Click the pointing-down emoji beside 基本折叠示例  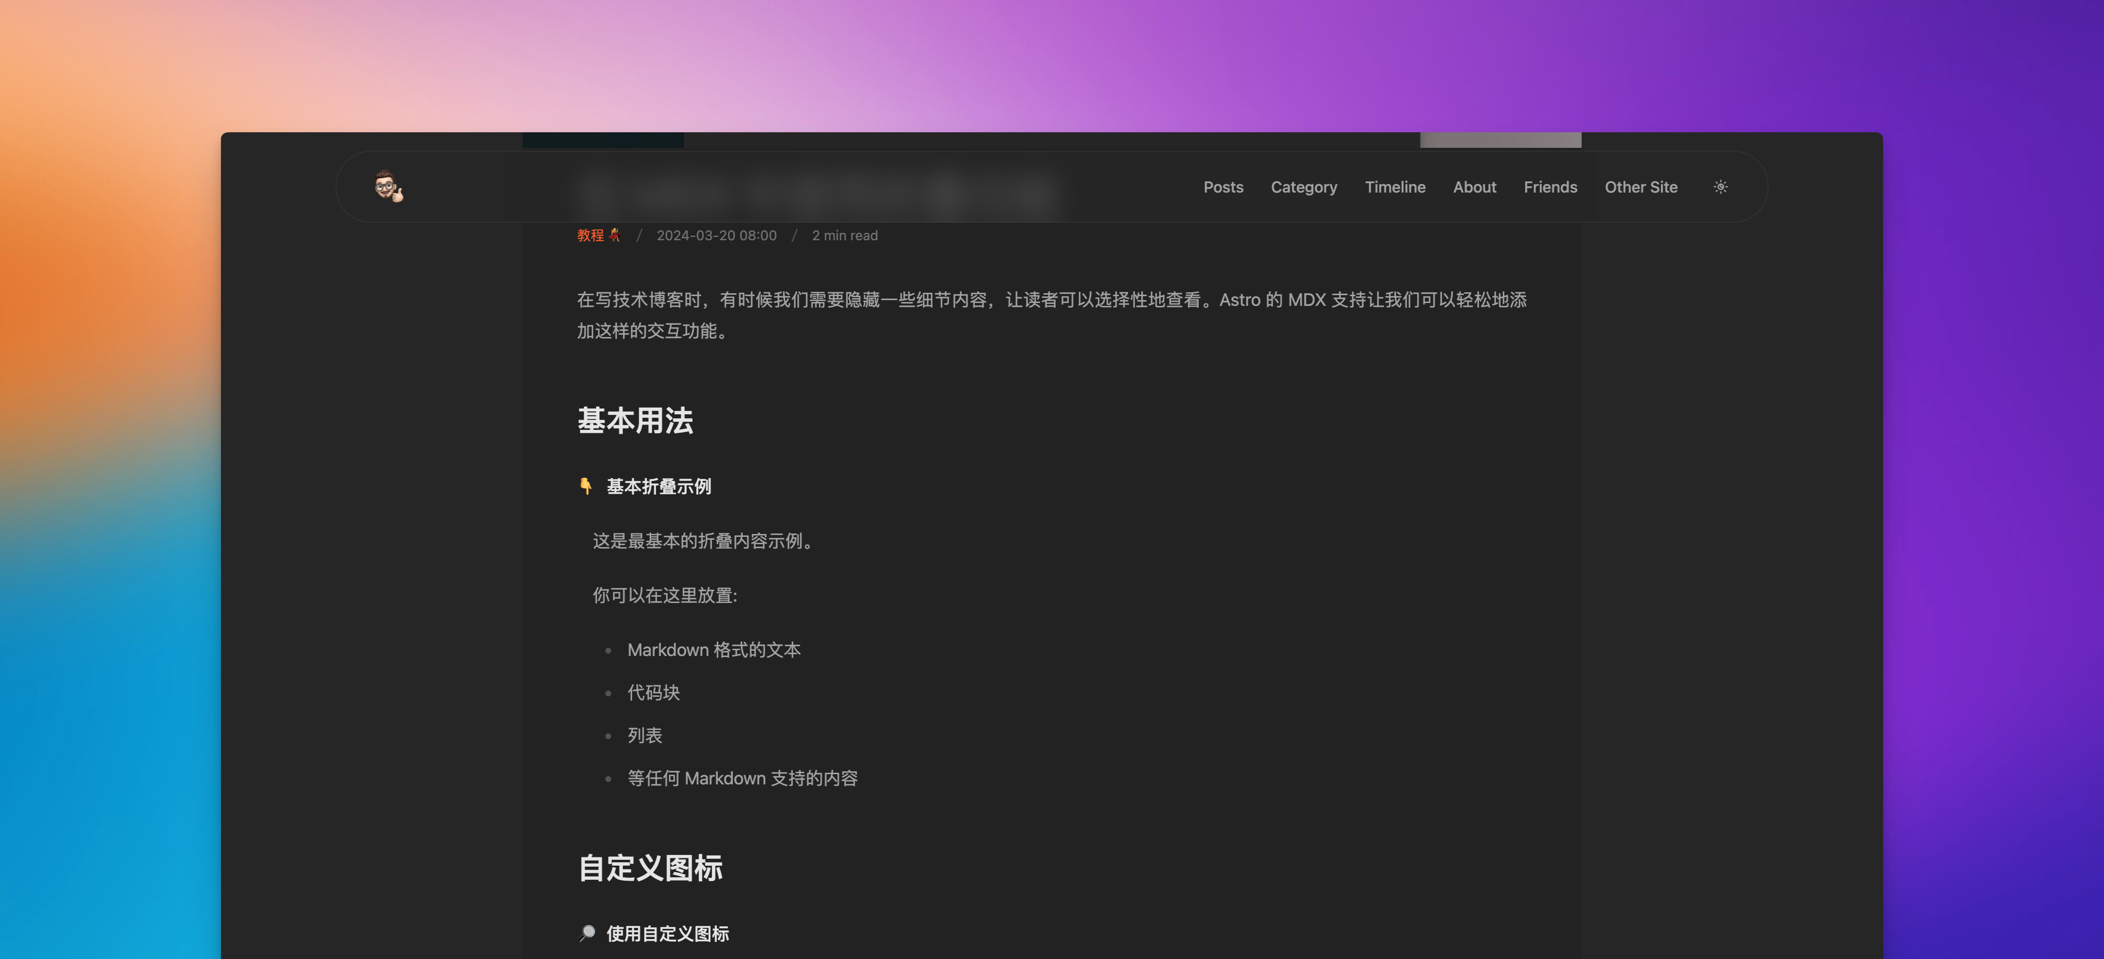coord(585,486)
